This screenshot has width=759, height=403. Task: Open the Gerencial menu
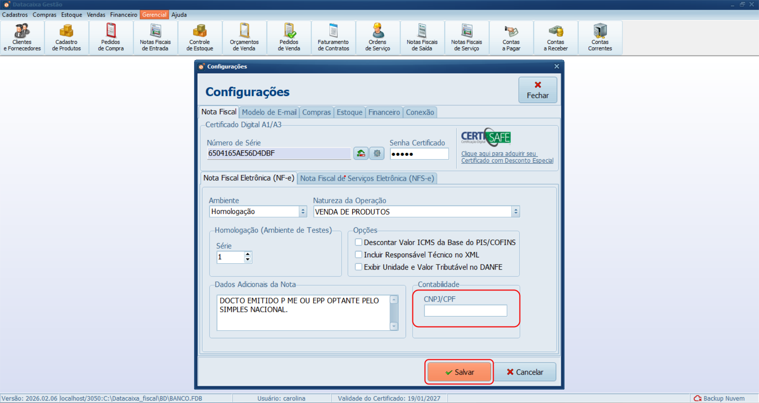click(154, 15)
